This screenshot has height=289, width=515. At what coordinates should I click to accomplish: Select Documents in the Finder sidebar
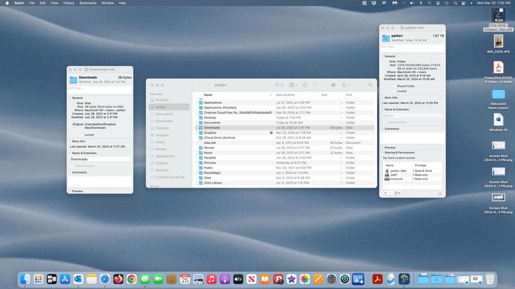[x=164, y=114]
